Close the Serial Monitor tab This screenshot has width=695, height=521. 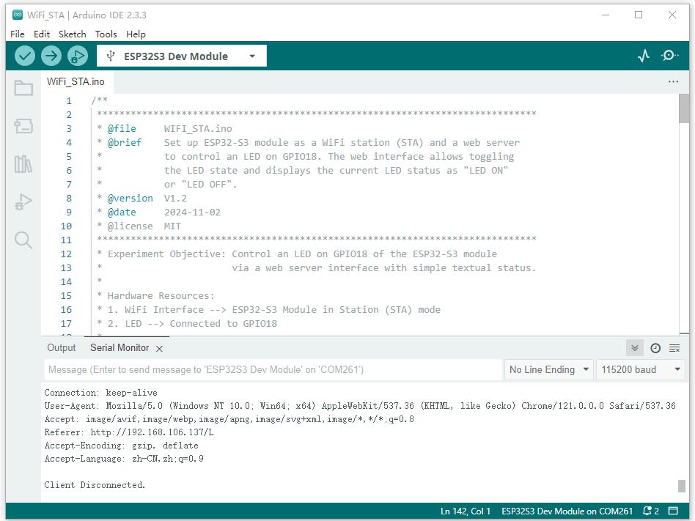[159, 349]
